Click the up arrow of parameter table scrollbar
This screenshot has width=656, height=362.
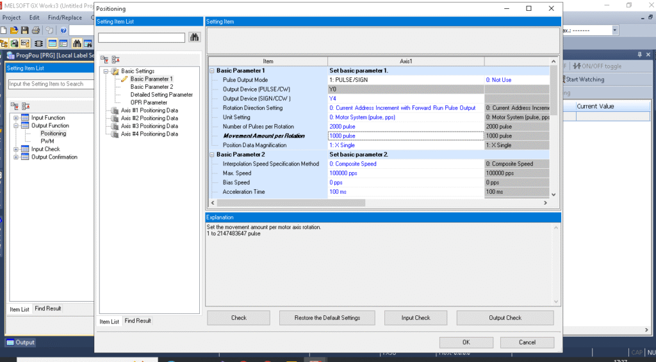pyautogui.click(x=553, y=61)
